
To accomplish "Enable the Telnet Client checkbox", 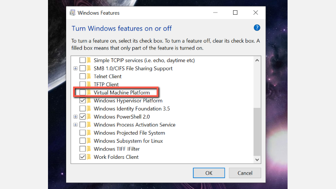I will click(83, 76).
